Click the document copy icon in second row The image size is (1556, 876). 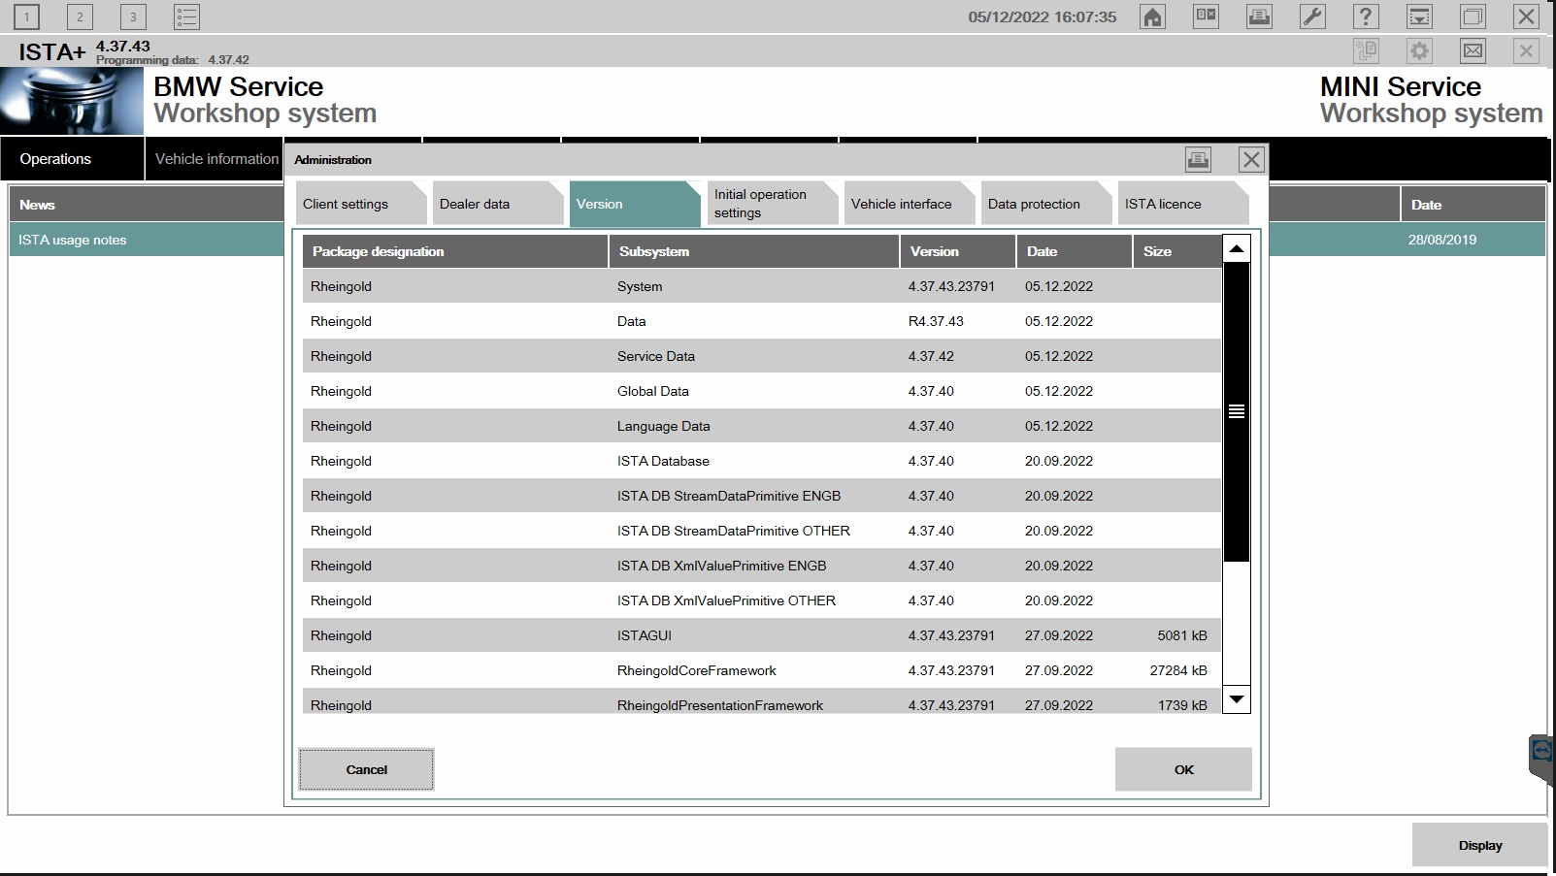[1366, 50]
